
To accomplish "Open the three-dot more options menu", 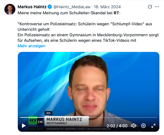I will (x=157, y=7).
